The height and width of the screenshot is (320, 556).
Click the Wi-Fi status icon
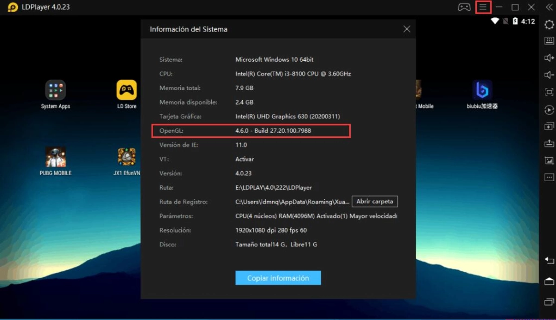[x=495, y=21]
